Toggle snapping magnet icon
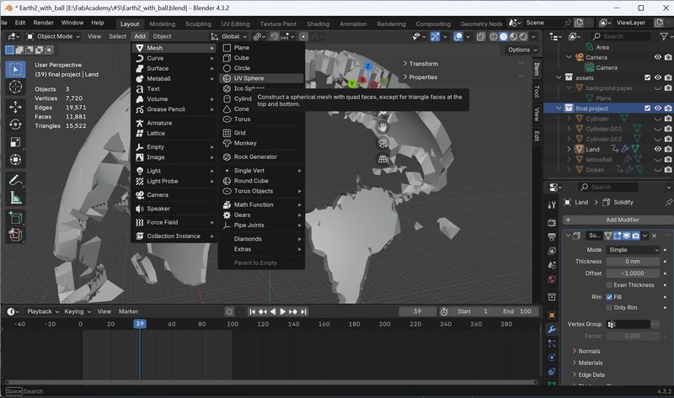Image resolution: width=674 pixels, height=398 pixels. 275,36
